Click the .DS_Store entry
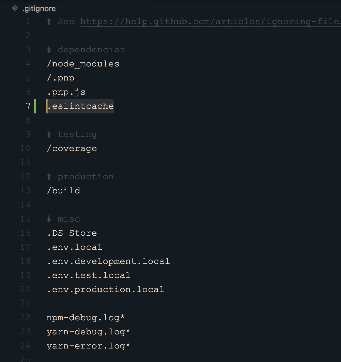 pos(72,233)
